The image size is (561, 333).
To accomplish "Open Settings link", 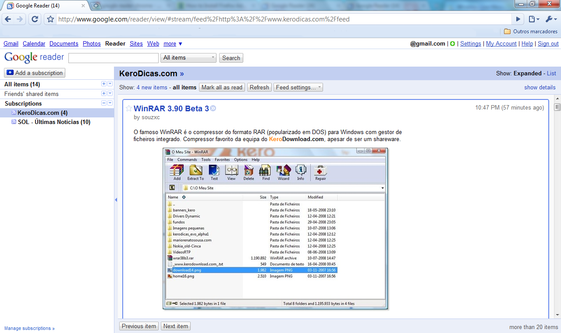I will 471,44.
